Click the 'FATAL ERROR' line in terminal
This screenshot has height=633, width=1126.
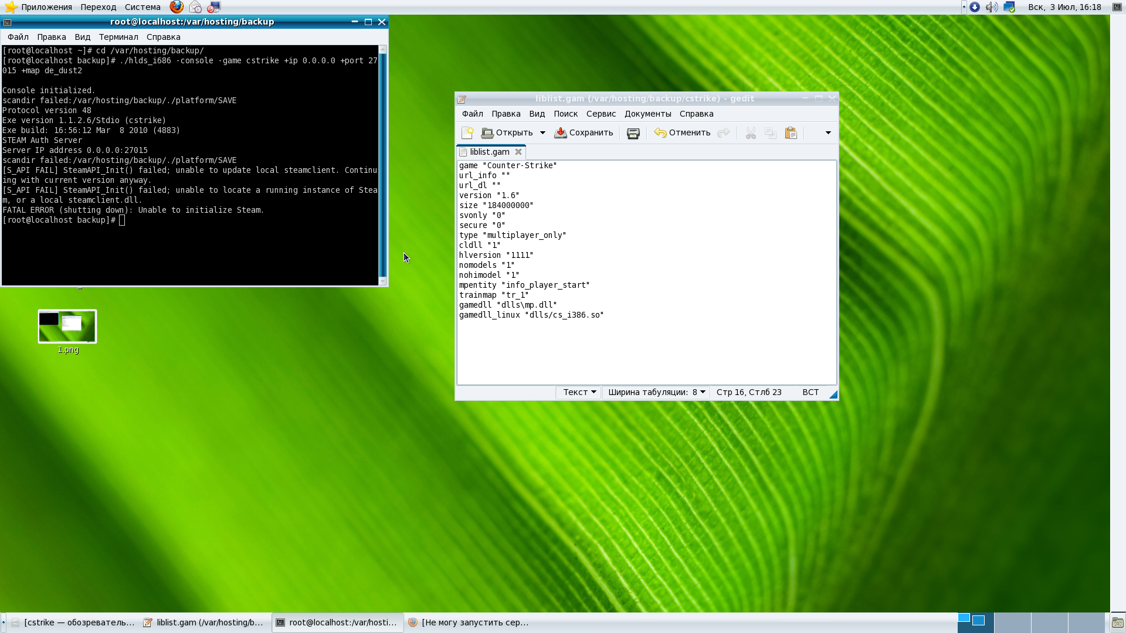133,210
